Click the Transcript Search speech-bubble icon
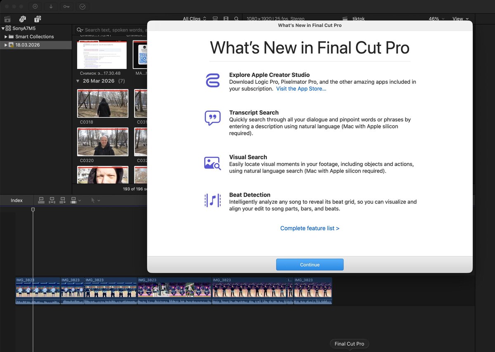 pyautogui.click(x=212, y=118)
